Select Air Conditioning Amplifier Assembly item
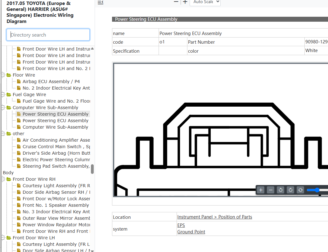This screenshot has height=252, width=328. point(56,140)
